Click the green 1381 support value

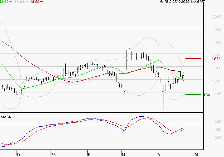[x=208, y=95]
